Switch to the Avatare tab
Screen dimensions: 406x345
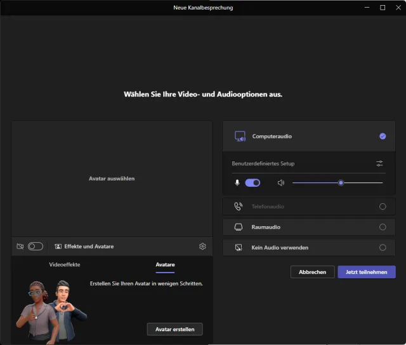click(x=165, y=264)
